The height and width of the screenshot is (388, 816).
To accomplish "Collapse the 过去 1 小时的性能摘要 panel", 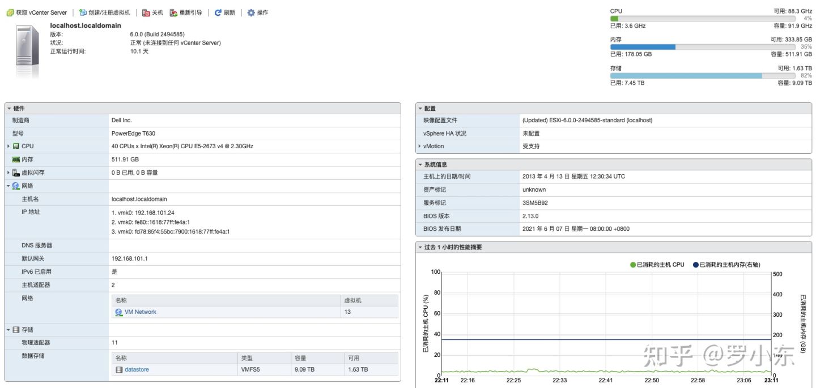I will 420,247.
